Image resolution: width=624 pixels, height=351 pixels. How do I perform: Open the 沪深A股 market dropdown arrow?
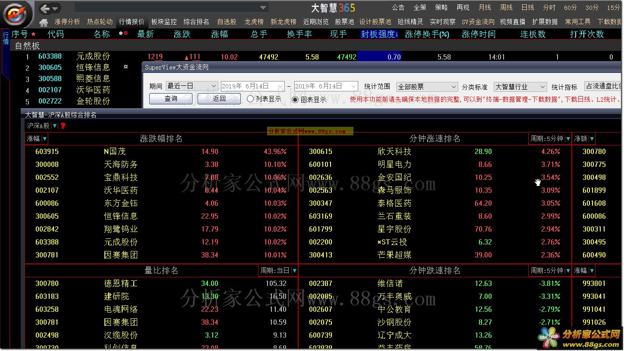(x=55, y=125)
